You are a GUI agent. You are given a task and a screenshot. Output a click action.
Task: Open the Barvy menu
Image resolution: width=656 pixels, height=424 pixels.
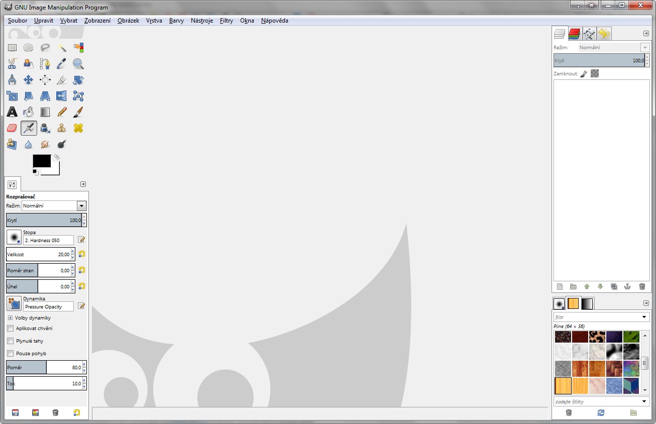coord(176,21)
